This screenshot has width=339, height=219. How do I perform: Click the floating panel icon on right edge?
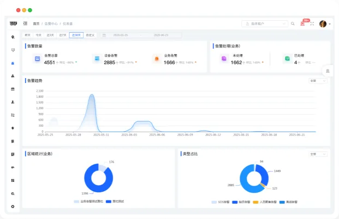click(x=328, y=70)
